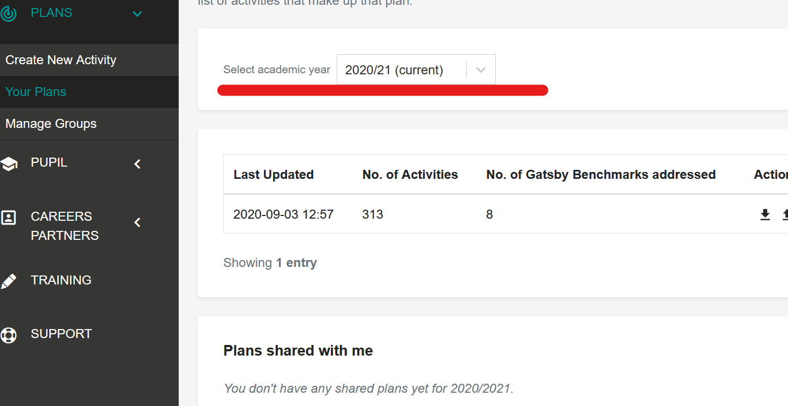The width and height of the screenshot is (788, 406).
Task: Sort by No. of Activities header
Action: click(x=410, y=175)
